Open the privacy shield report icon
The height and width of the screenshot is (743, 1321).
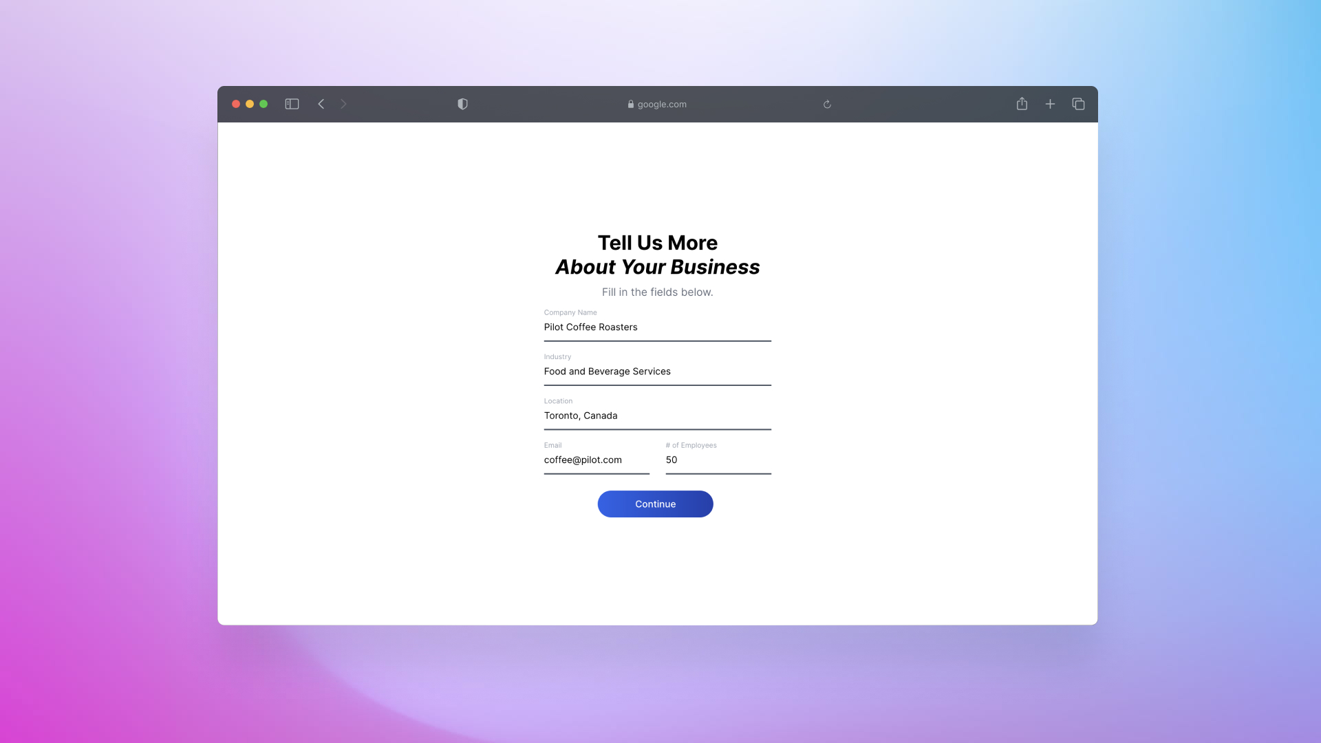tap(462, 104)
